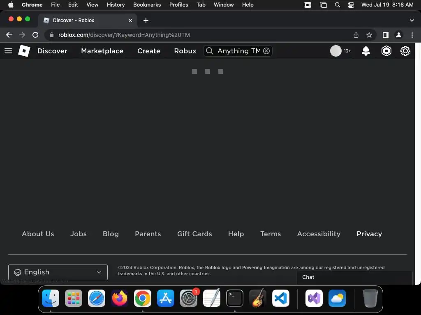The width and height of the screenshot is (421, 315).
Task: Click the search magnifier icon in Roblox
Action: point(210,51)
